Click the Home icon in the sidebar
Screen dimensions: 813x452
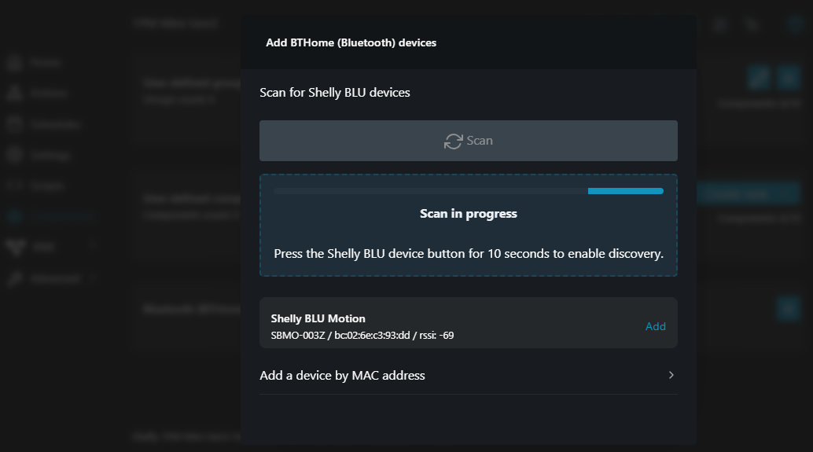click(14, 62)
